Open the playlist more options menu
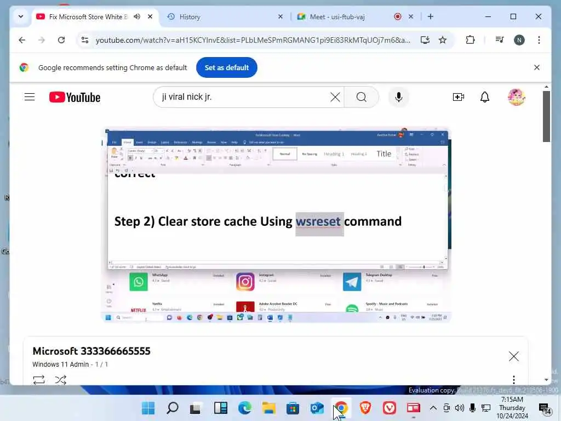The height and width of the screenshot is (421, 561). pyautogui.click(x=513, y=380)
